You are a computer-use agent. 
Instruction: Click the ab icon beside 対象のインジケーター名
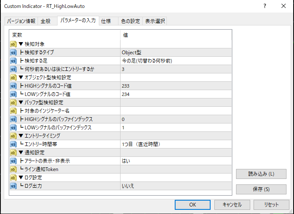[x=13, y=111]
